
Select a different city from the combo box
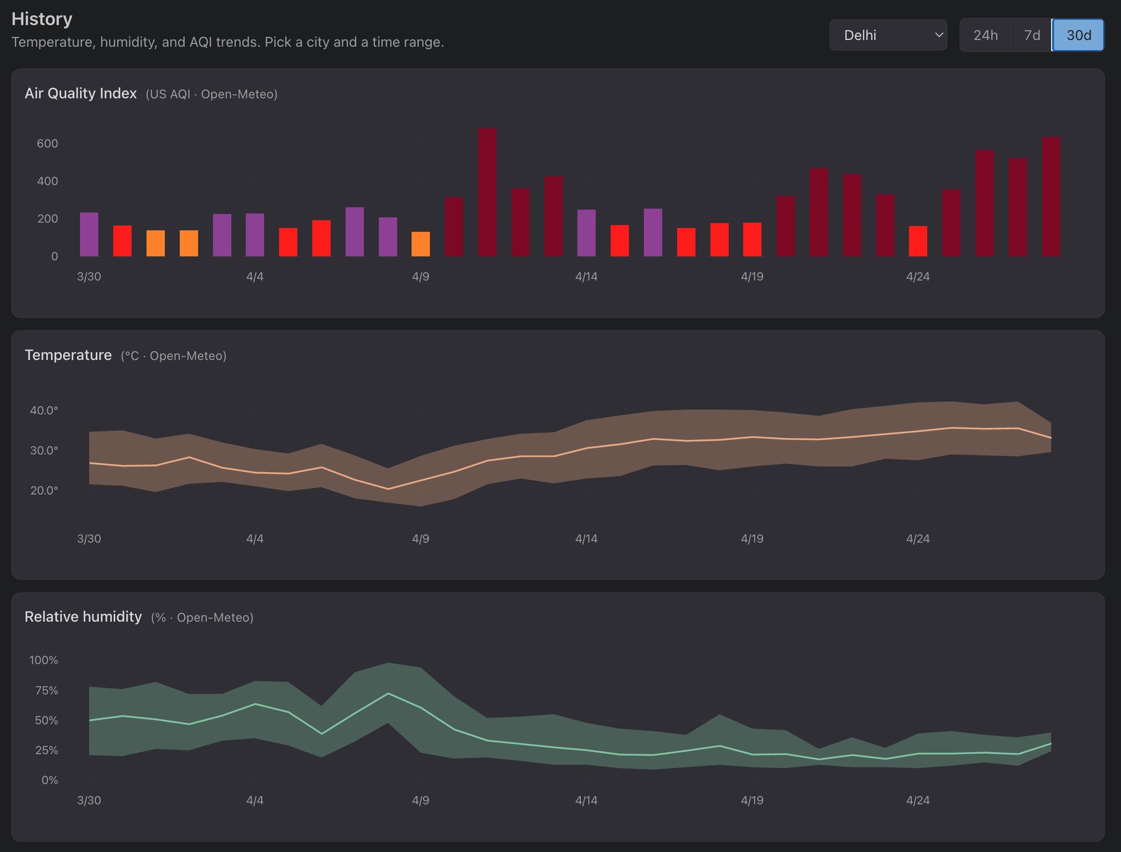point(888,35)
